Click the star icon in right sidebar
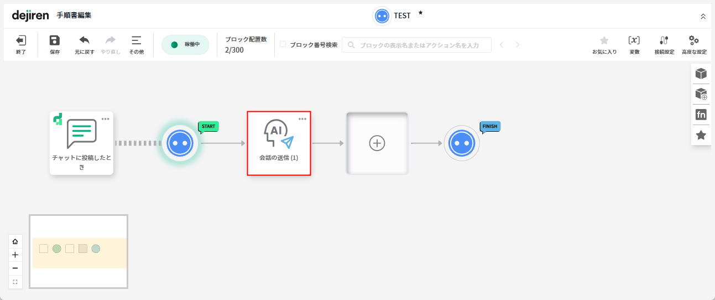This screenshot has width=715, height=300. [701, 135]
